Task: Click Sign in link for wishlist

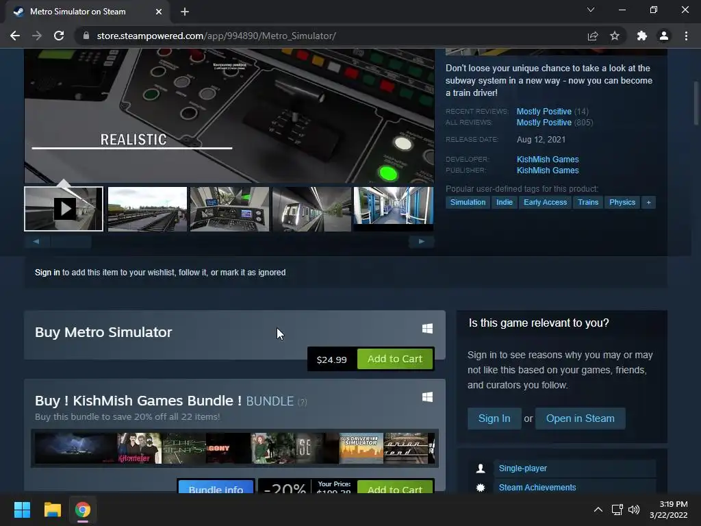Action: pos(47,273)
